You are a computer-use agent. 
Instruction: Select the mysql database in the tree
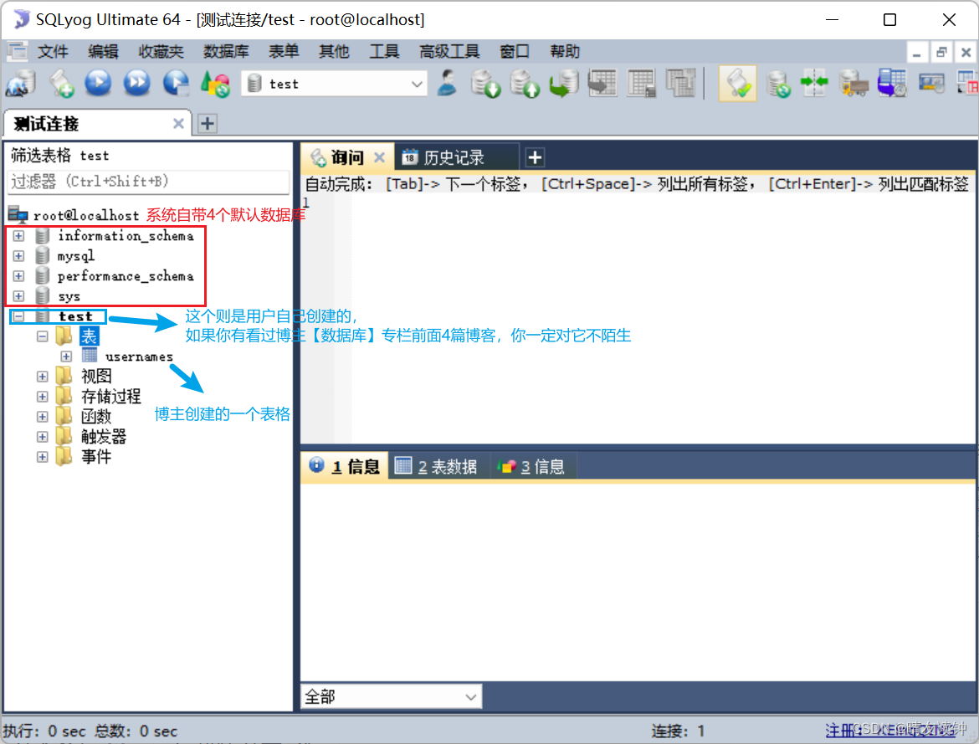tap(76, 255)
